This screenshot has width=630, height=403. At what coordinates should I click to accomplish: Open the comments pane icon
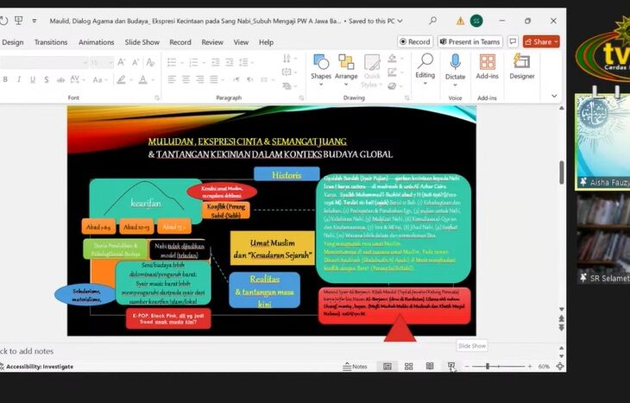coord(513,41)
